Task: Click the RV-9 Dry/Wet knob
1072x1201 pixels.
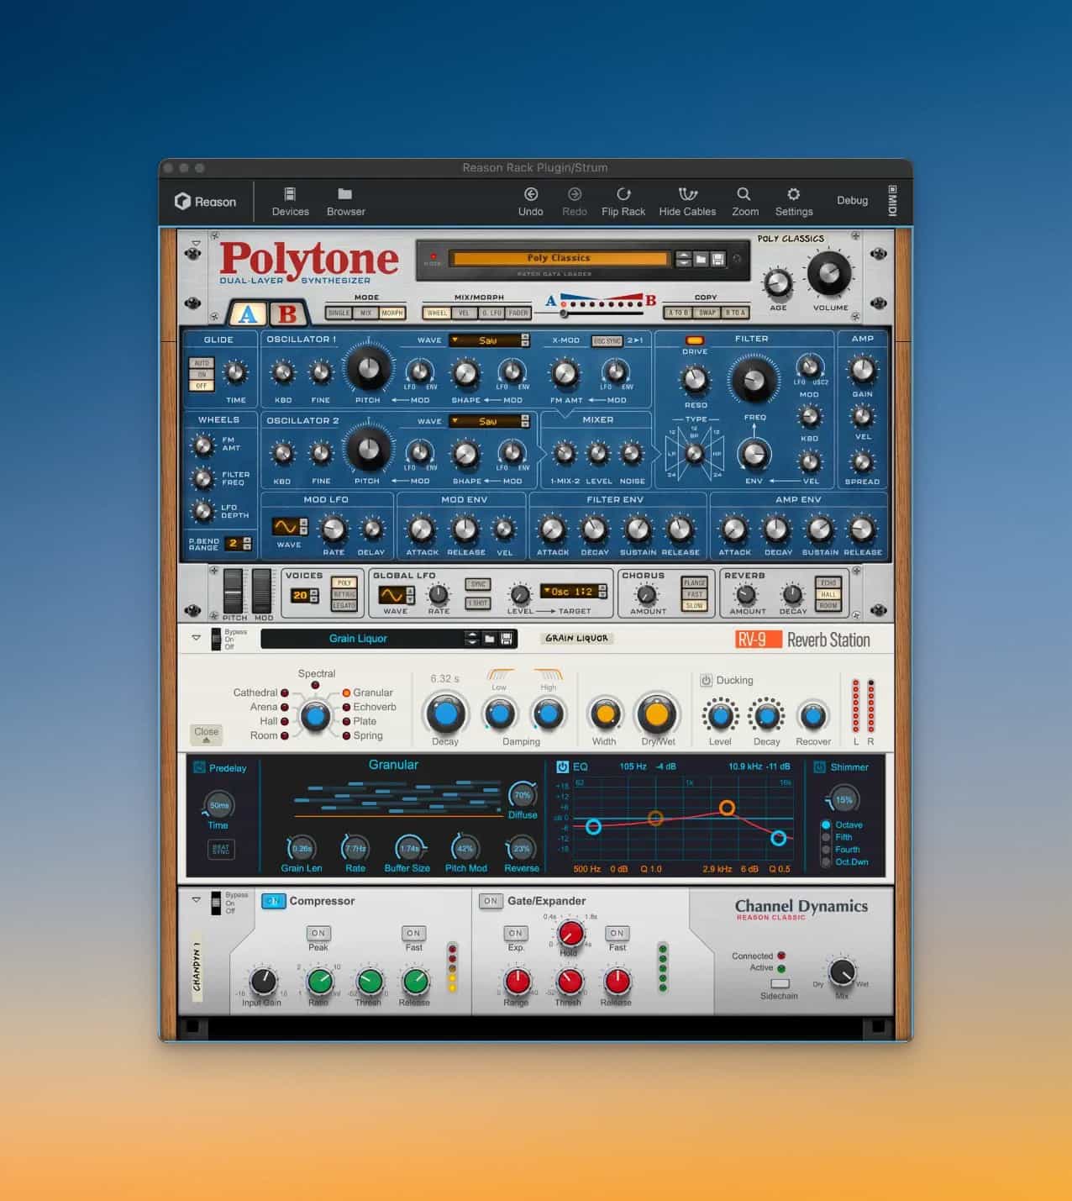Action: pos(657,714)
